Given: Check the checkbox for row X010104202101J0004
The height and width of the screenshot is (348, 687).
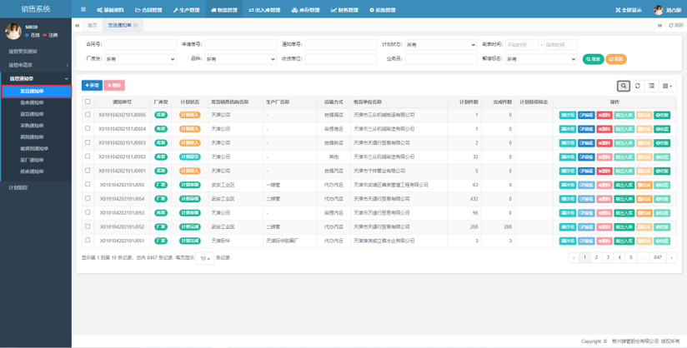Looking at the screenshot, I should 88,128.
